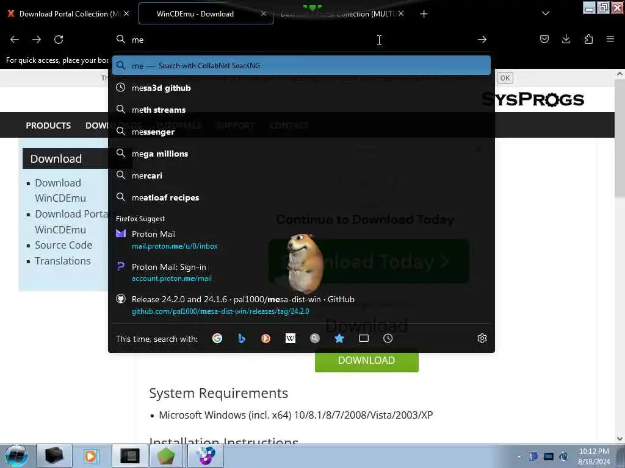This screenshot has width=625, height=468.
Task: Search this time with Google
Action: pyautogui.click(x=217, y=338)
